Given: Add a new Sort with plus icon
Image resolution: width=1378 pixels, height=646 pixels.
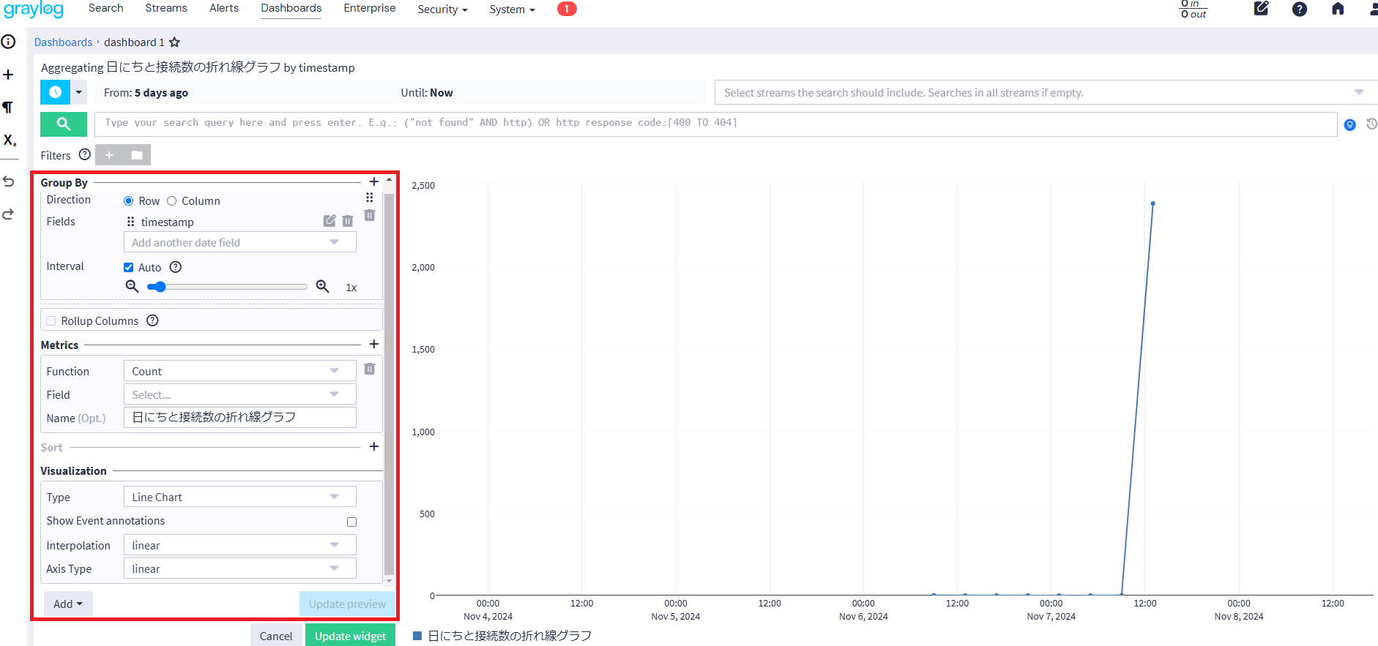Looking at the screenshot, I should [x=373, y=446].
